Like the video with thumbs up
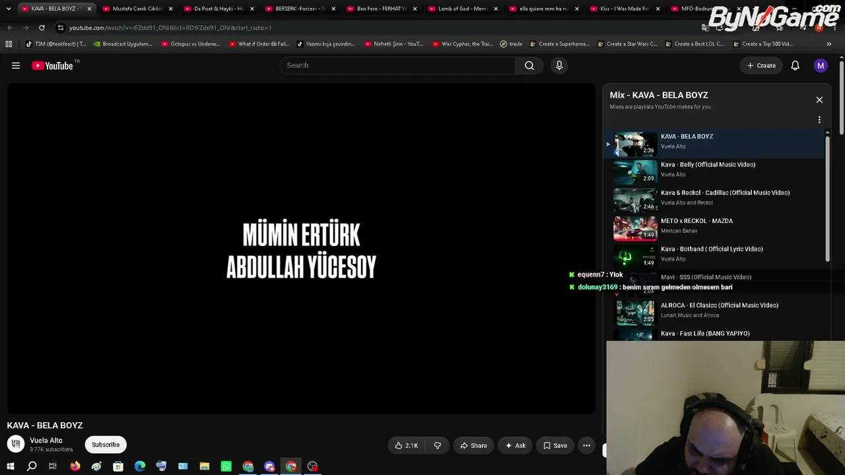 [x=407, y=445]
